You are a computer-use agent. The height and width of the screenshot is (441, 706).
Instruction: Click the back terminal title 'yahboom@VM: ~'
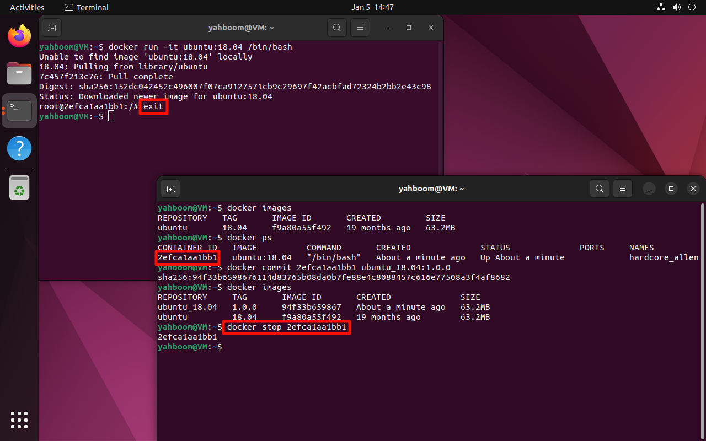[241, 28]
